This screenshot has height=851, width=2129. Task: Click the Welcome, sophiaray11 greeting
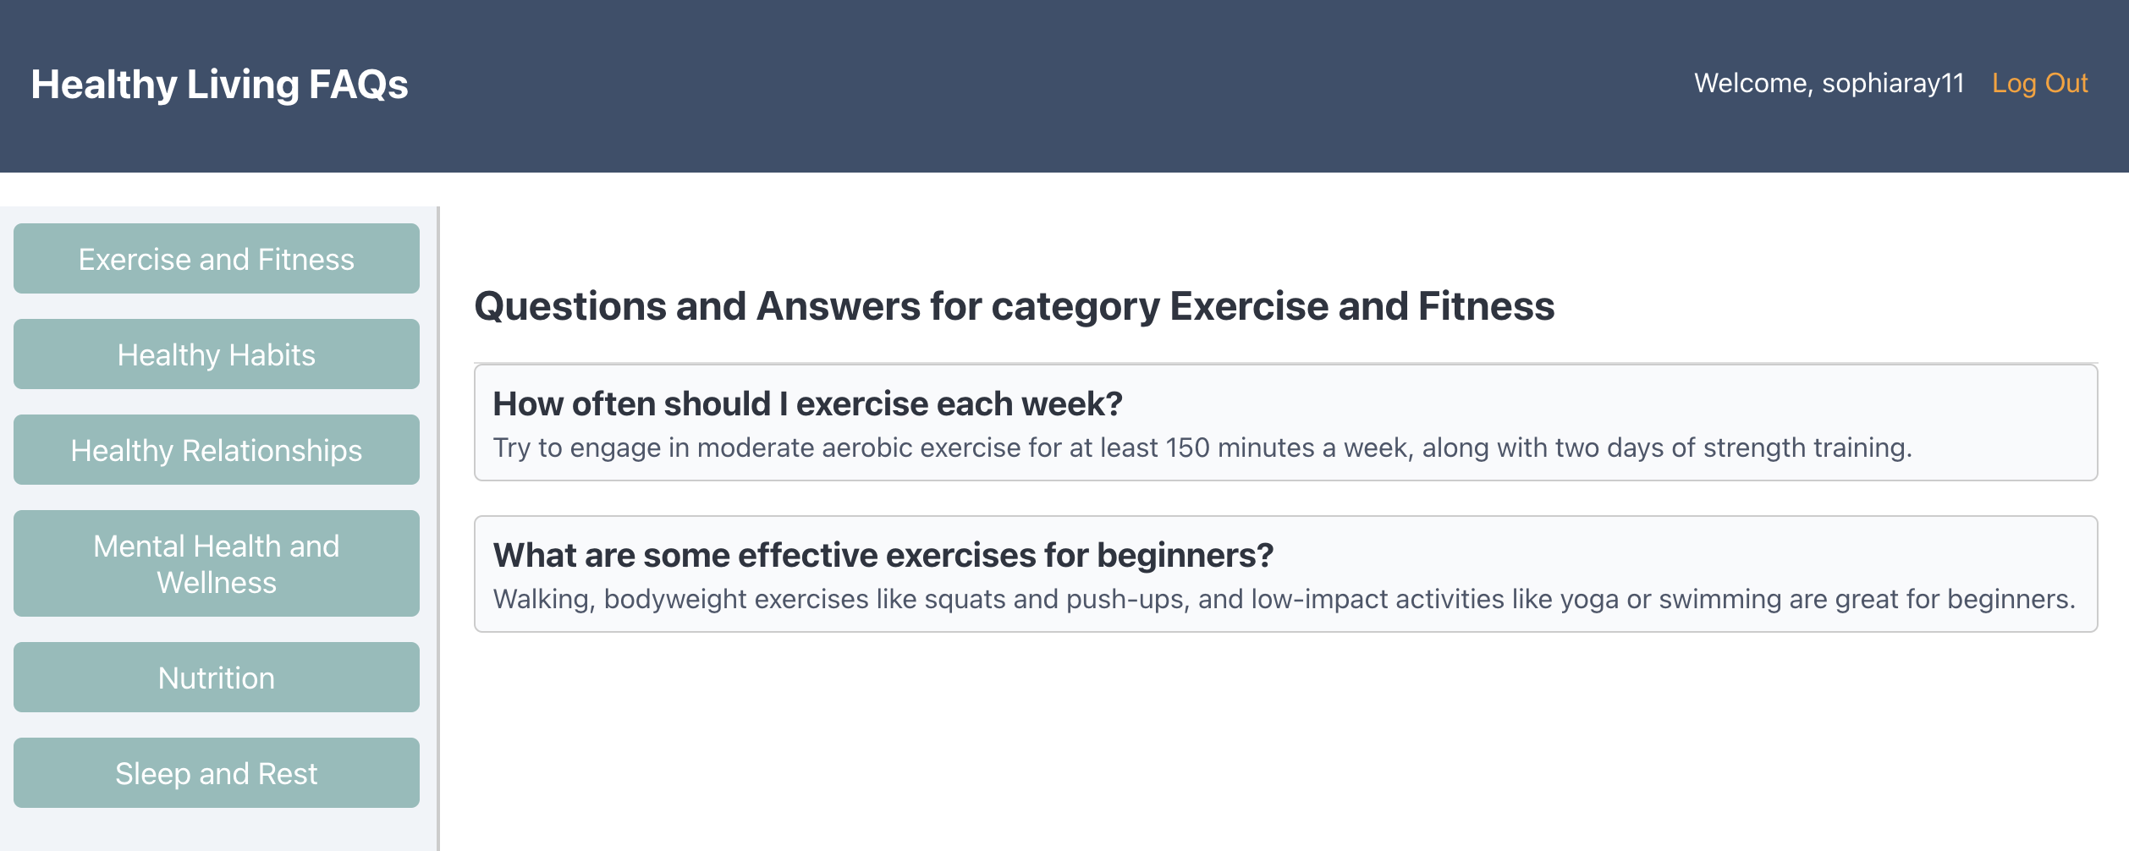[1828, 82]
